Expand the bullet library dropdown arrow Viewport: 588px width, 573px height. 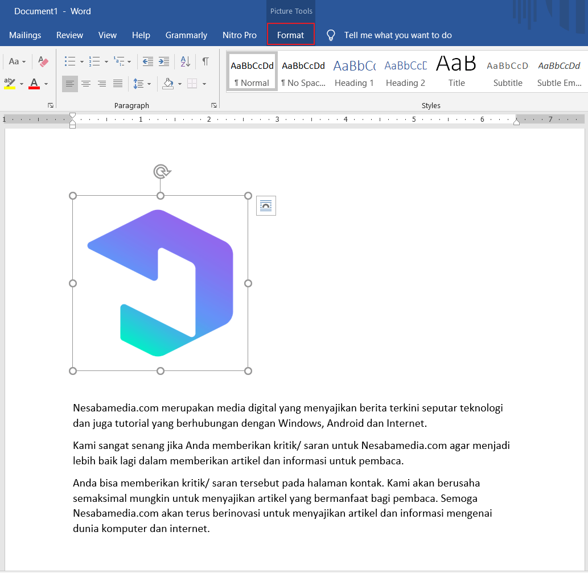pyautogui.click(x=82, y=62)
